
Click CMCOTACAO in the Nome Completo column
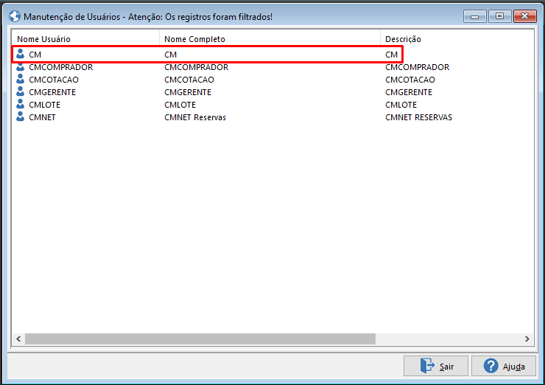[x=189, y=80]
